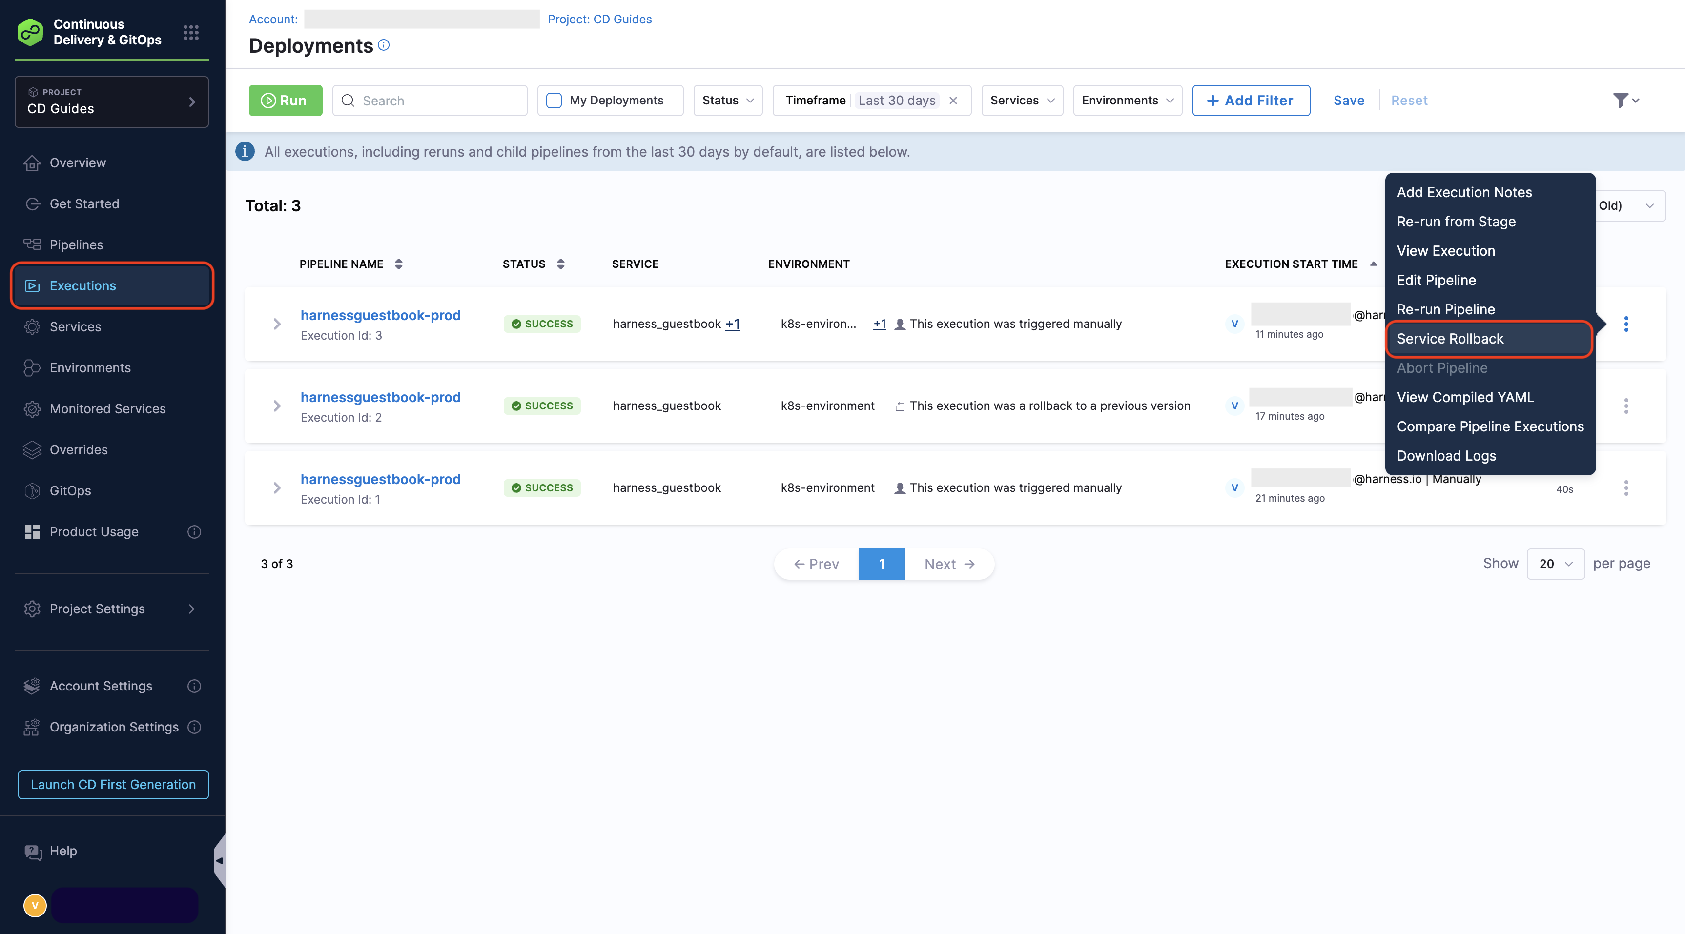Open the per page 20 dropdown
This screenshot has height=934, width=1685.
(1555, 564)
